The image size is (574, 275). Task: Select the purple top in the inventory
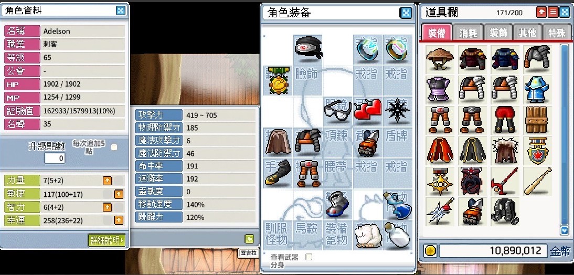[x=440, y=90]
